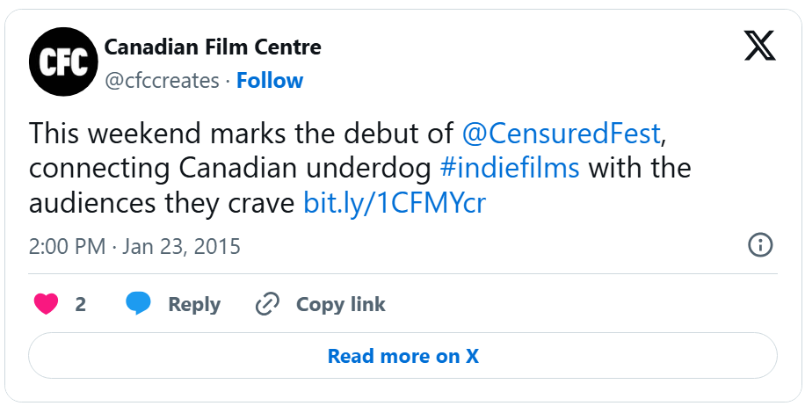Open the tweet info circle icon
This screenshot has width=805, height=406.
pos(759,245)
